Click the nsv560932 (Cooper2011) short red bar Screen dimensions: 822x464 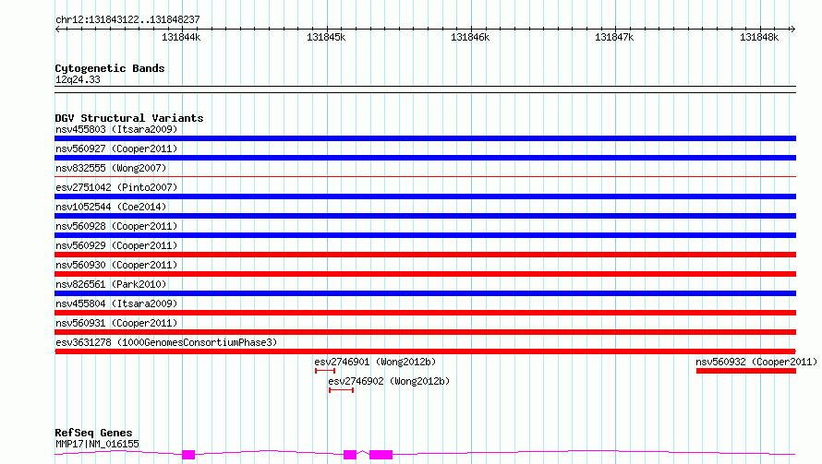tap(746, 371)
